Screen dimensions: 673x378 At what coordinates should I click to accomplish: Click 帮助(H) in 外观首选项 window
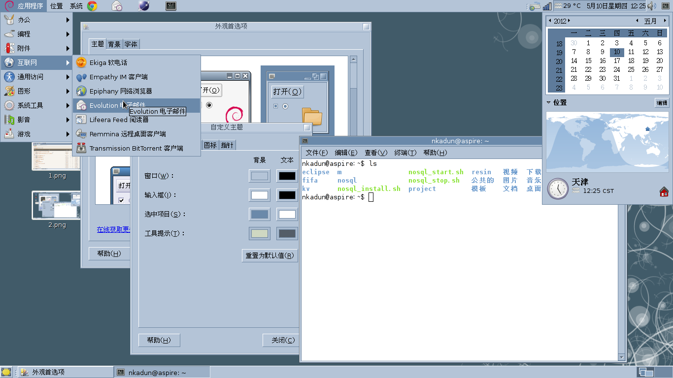(x=109, y=253)
